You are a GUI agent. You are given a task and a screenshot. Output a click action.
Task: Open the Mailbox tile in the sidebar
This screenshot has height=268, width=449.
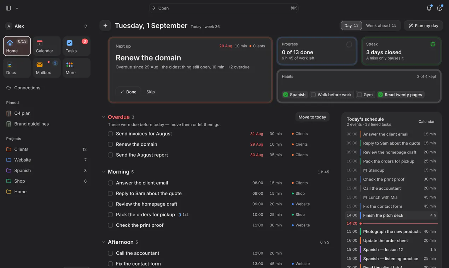(x=47, y=68)
